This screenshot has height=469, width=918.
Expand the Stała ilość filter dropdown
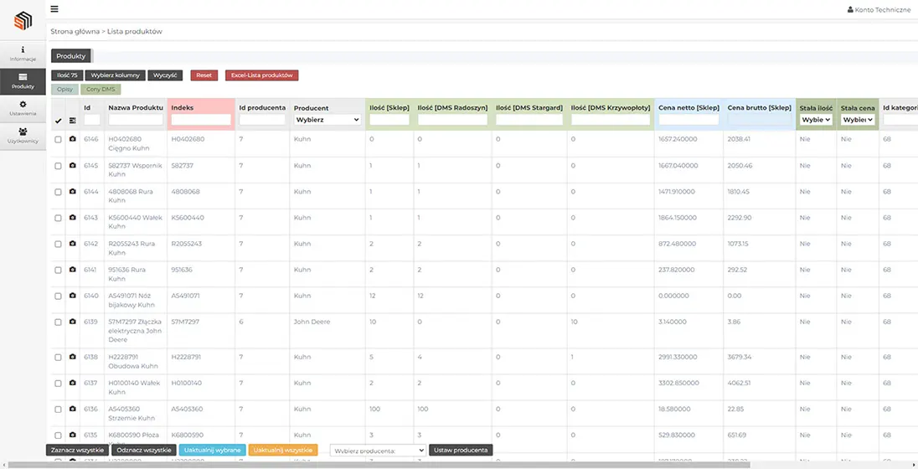pos(816,120)
